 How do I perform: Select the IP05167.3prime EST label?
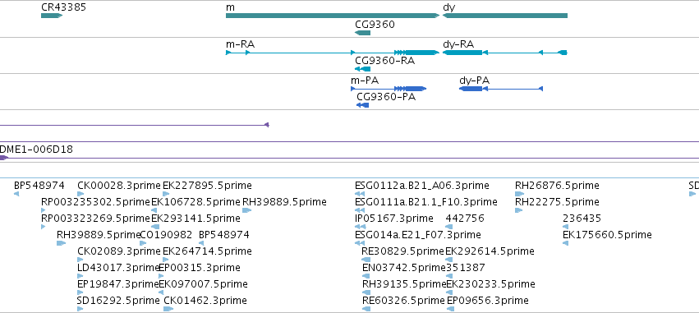pos(394,218)
